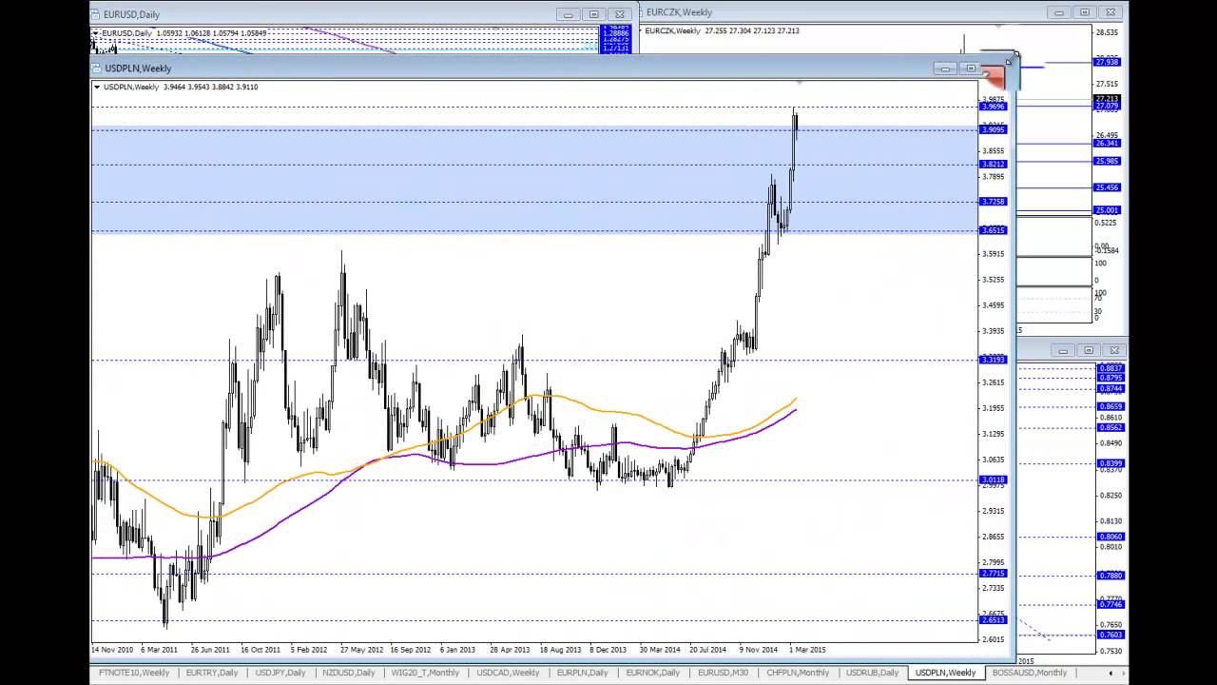The image size is (1217, 685).
Task: Click the arrow beside USDPLN,Weekly chart label
Action: (97, 87)
